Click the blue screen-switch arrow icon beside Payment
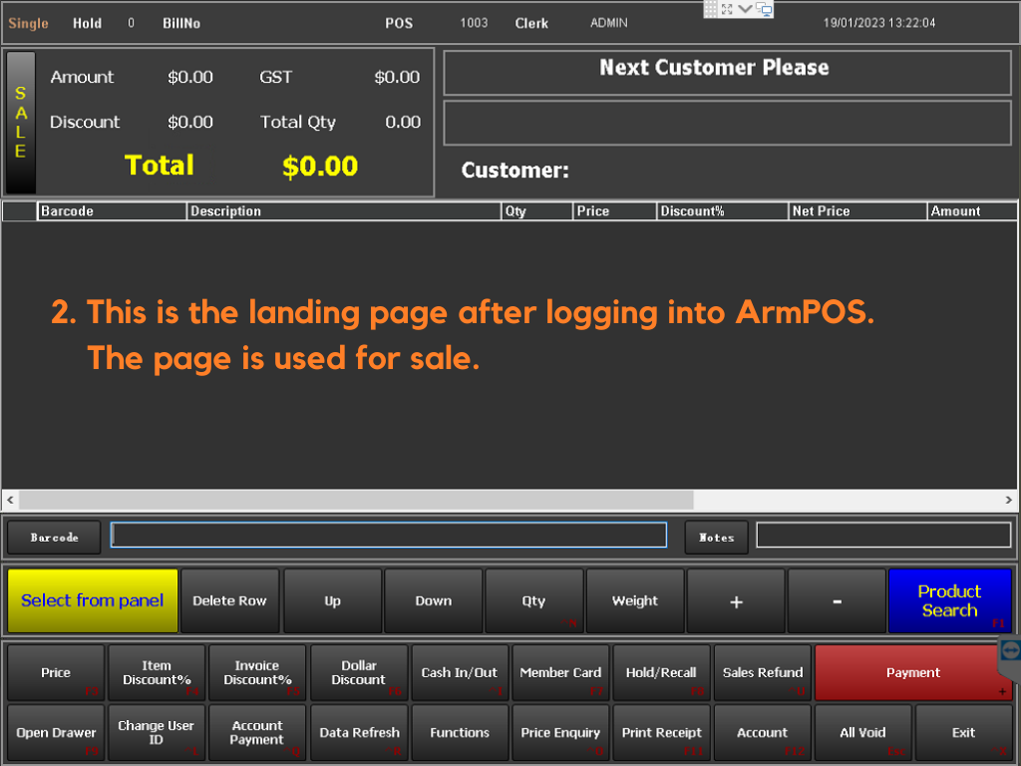 (x=1010, y=648)
